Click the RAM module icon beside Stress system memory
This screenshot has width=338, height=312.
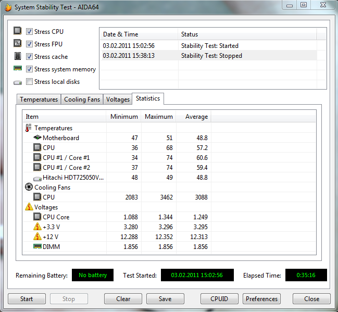click(18, 68)
